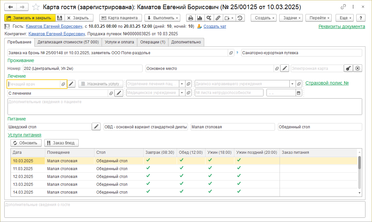Open Отделение лечения пациента dropdown arrow
The image size is (372, 222).
point(182,84)
